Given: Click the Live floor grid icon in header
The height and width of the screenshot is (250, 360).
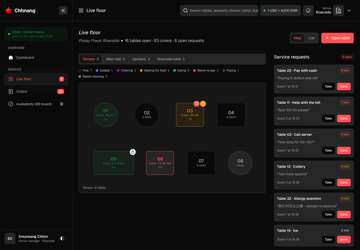Looking at the screenshot, I should coord(81,10).
